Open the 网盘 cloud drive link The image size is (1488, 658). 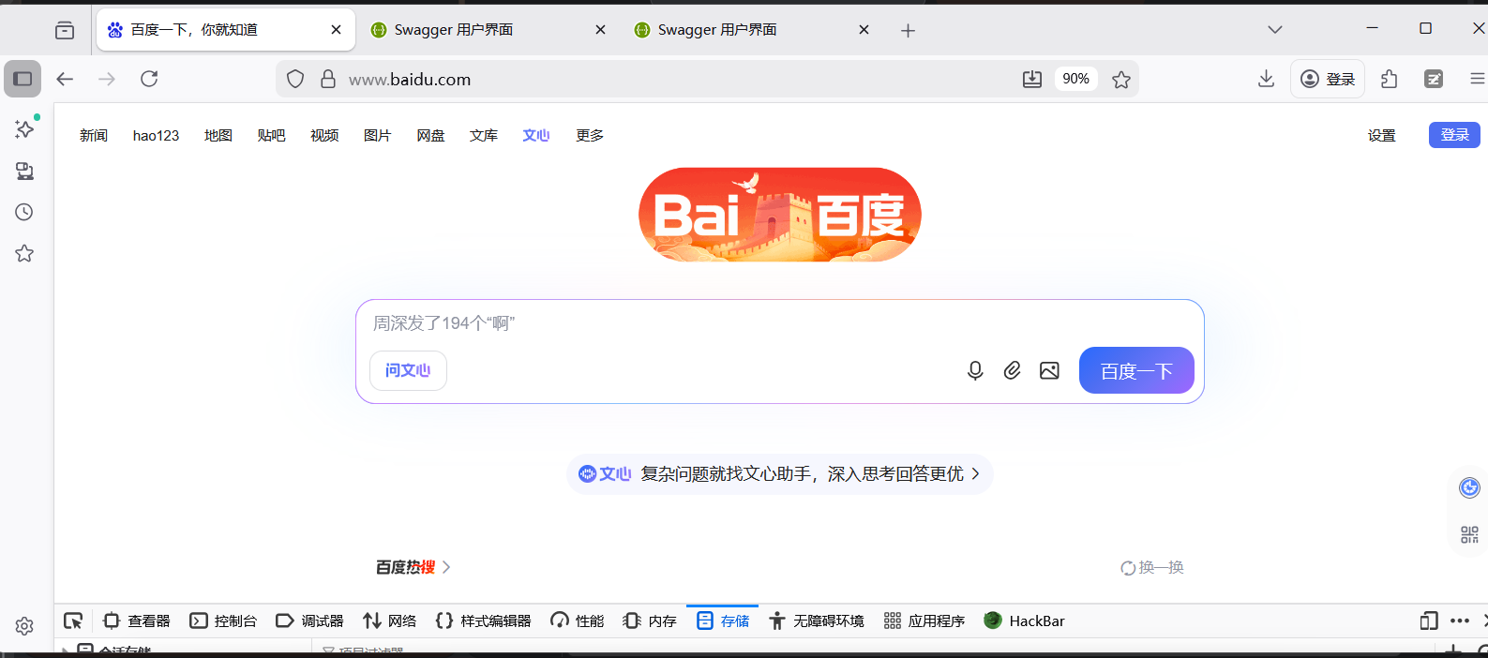click(430, 136)
